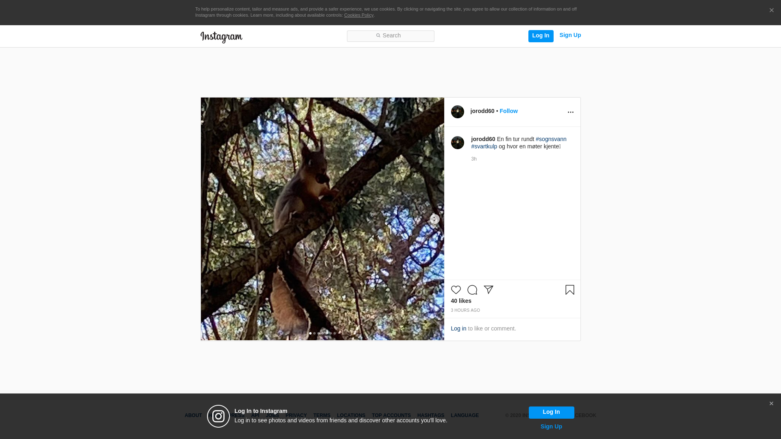Open jorodd60 username in the caption
The height and width of the screenshot is (439, 781).
coord(483,139)
